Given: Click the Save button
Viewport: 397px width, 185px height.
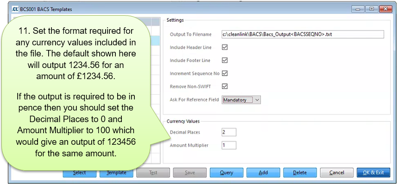Looking at the screenshot, I should click(189, 173).
